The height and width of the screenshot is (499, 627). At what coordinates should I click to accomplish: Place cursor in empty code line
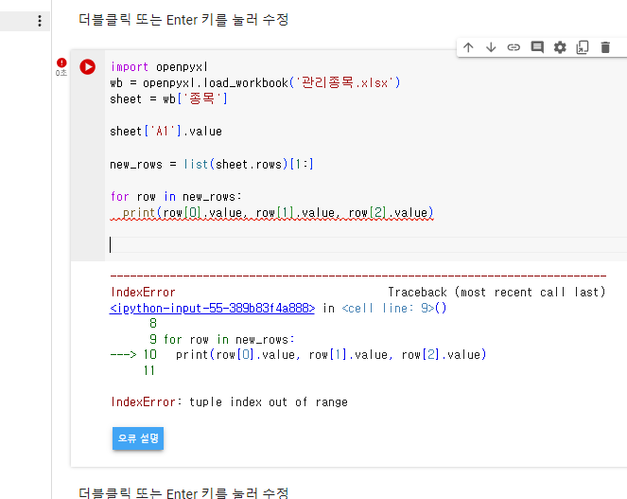pos(368,244)
